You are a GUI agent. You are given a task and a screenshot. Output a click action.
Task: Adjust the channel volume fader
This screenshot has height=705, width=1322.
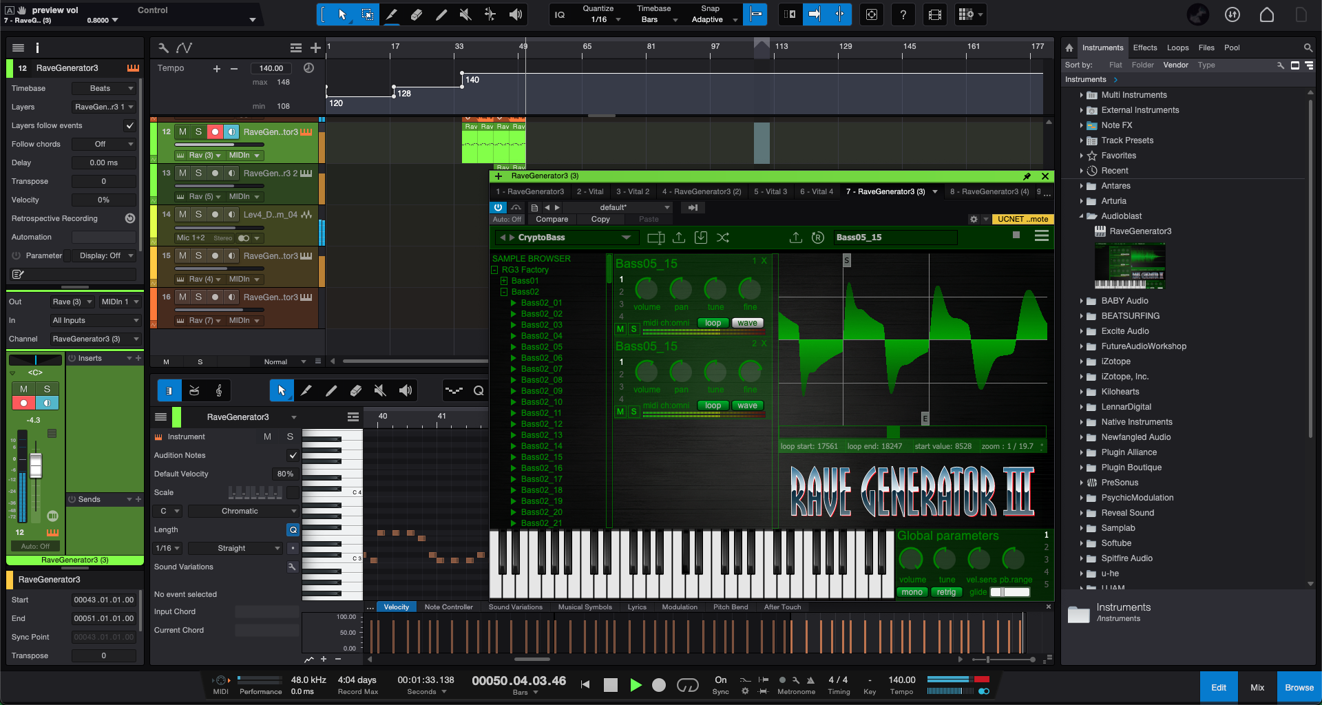(x=36, y=466)
